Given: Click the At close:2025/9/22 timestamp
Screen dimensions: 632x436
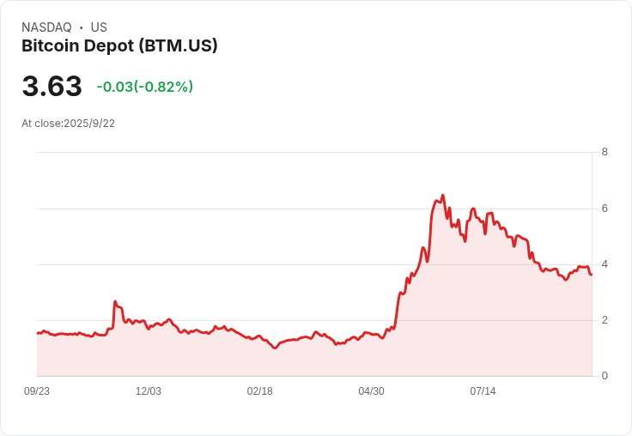Looking at the screenshot, I should (x=68, y=124).
